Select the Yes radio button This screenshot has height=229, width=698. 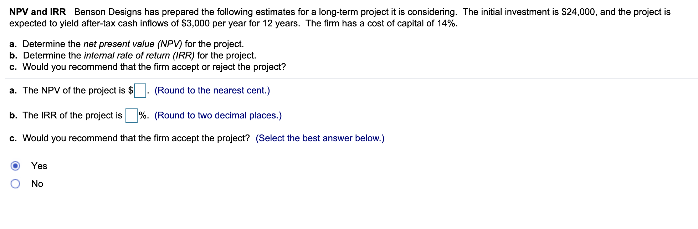point(15,166)
